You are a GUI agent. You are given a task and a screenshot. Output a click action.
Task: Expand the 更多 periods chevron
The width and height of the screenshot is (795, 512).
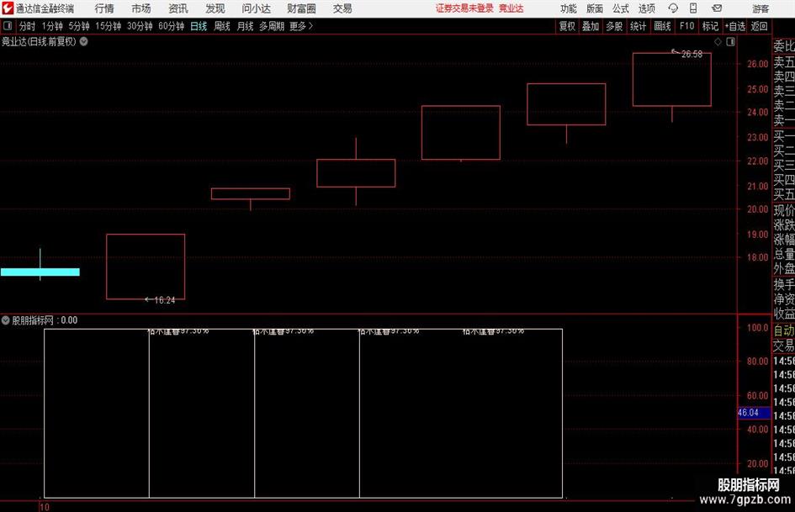coord(310,26)
